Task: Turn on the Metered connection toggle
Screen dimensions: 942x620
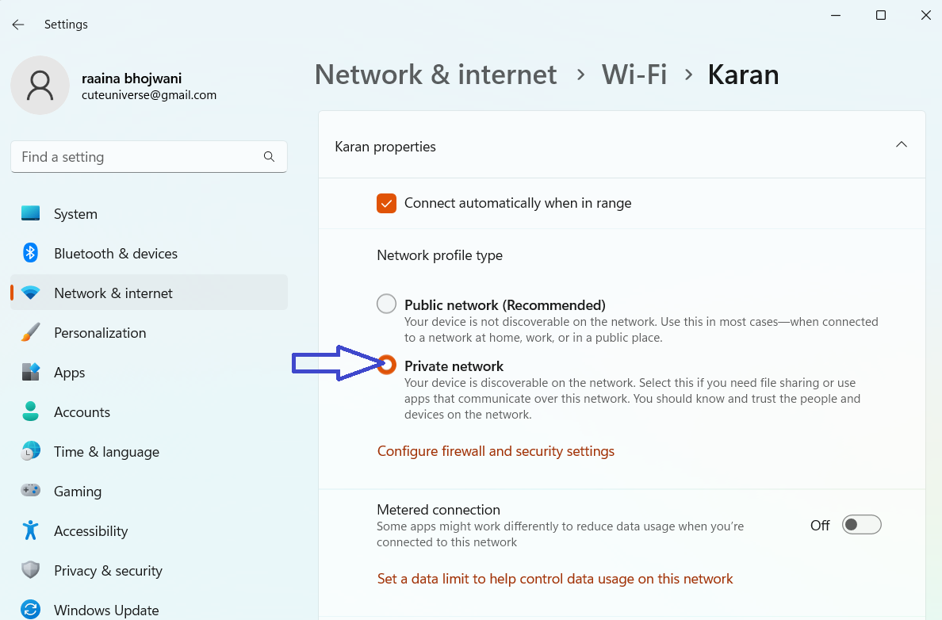Action: (861, 525)
